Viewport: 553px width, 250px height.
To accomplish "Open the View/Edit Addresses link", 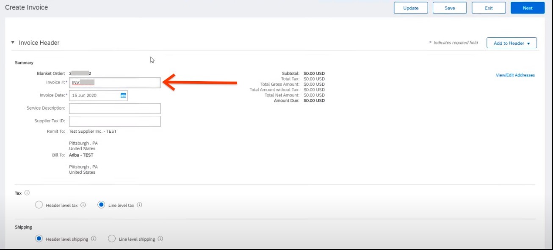I will pos(515,75).
